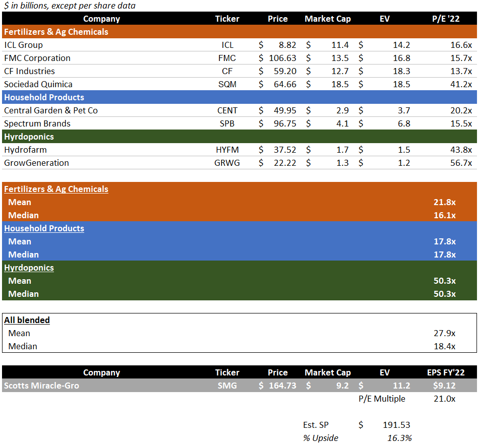Click the 14.2 EV cell

[x=401, y=45]
